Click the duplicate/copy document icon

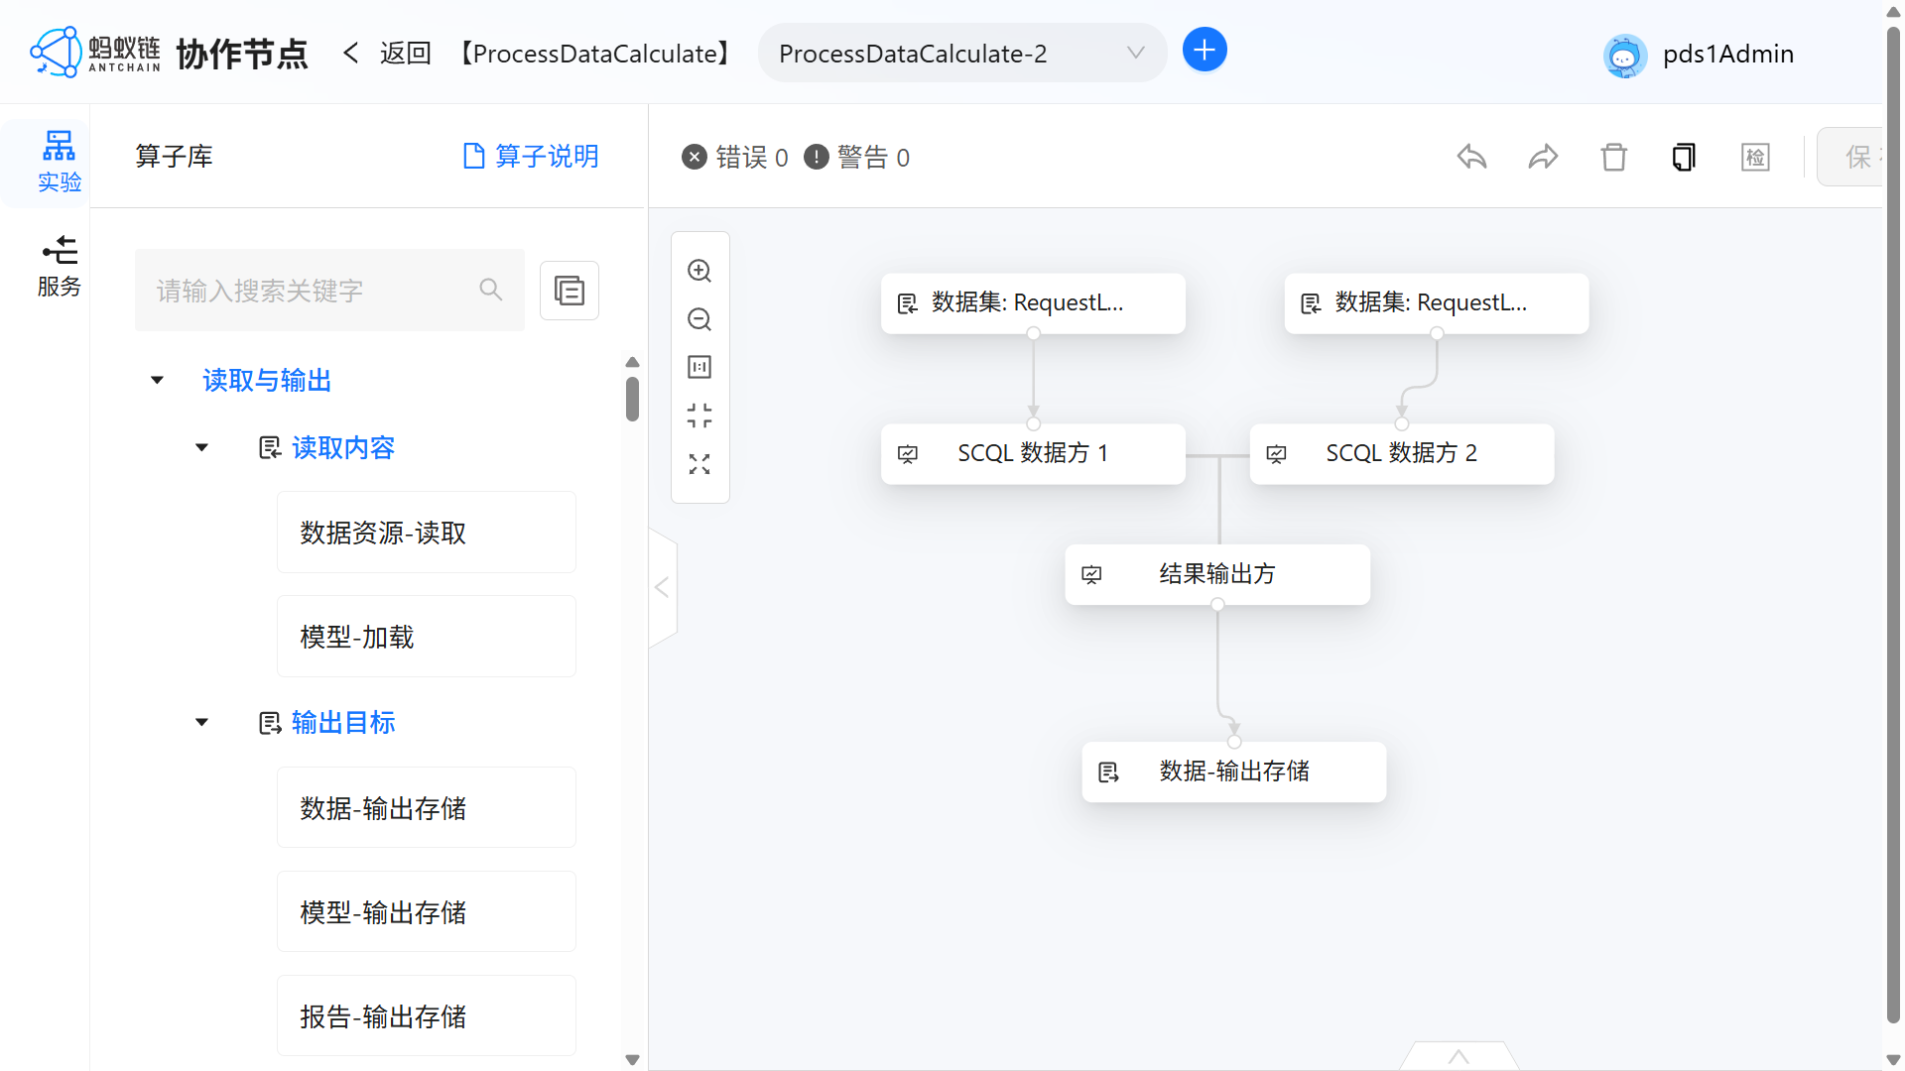[1684, 157]
